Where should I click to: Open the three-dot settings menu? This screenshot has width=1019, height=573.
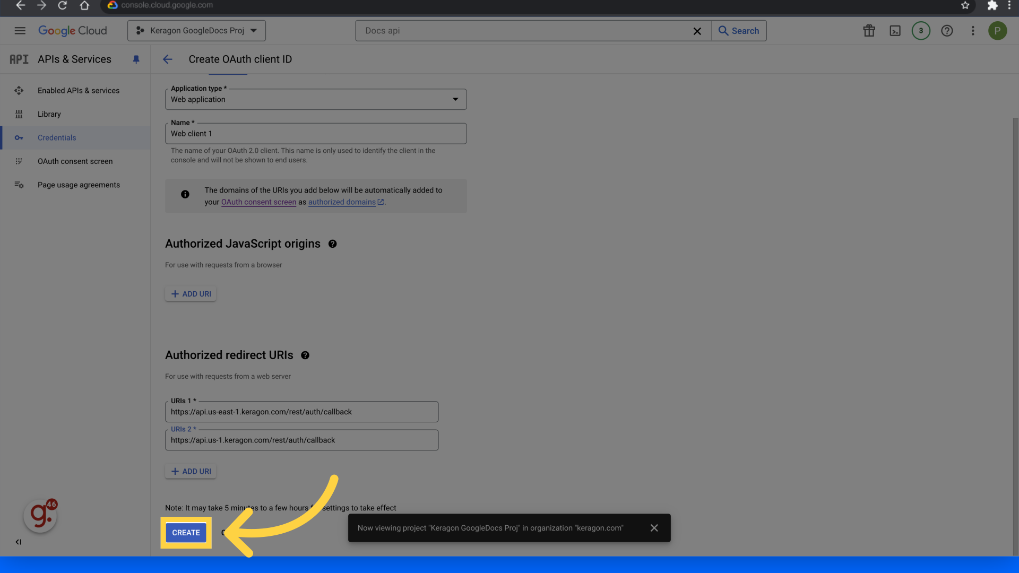973,31
